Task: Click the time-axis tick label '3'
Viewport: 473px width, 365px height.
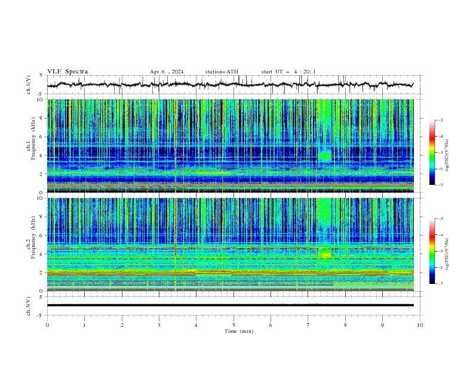Action: coord(159,325)
